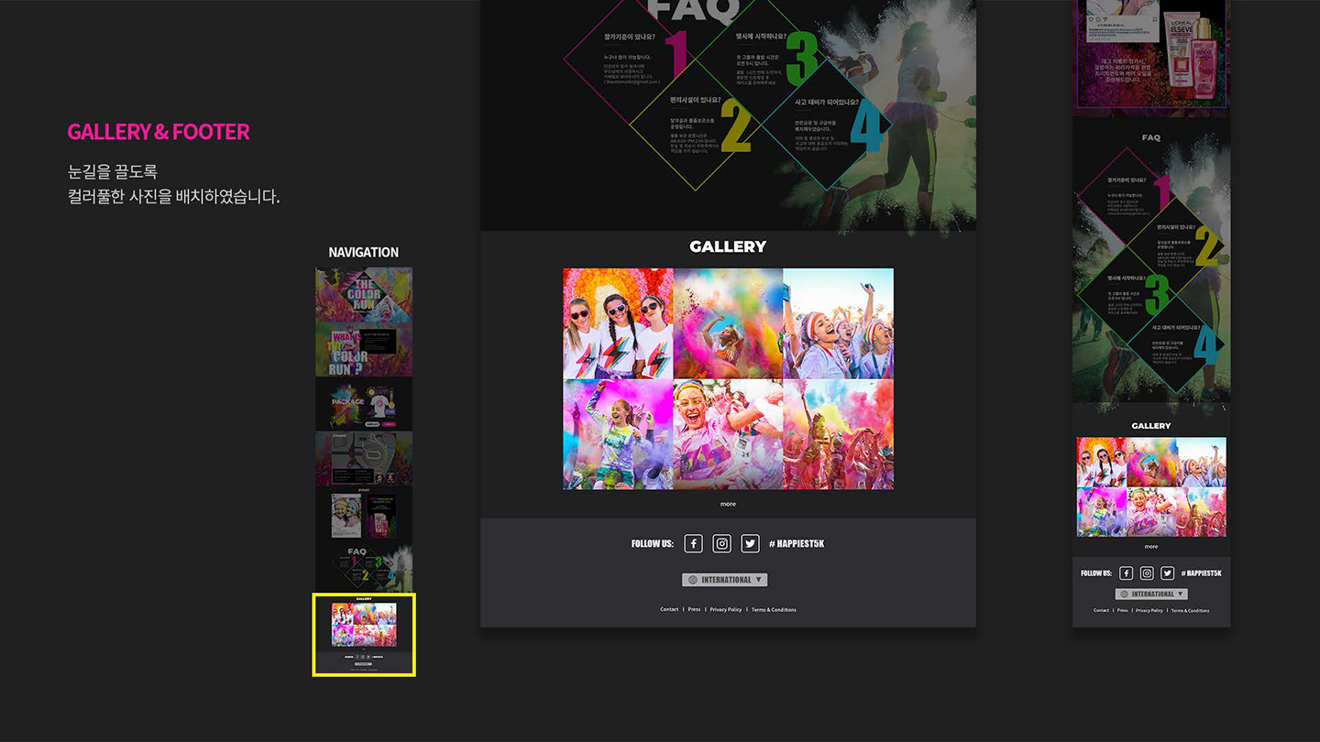Select the Twitter icon next to Instagram
The width and height of the screenshot is (1320, 742).
[750, 543]
